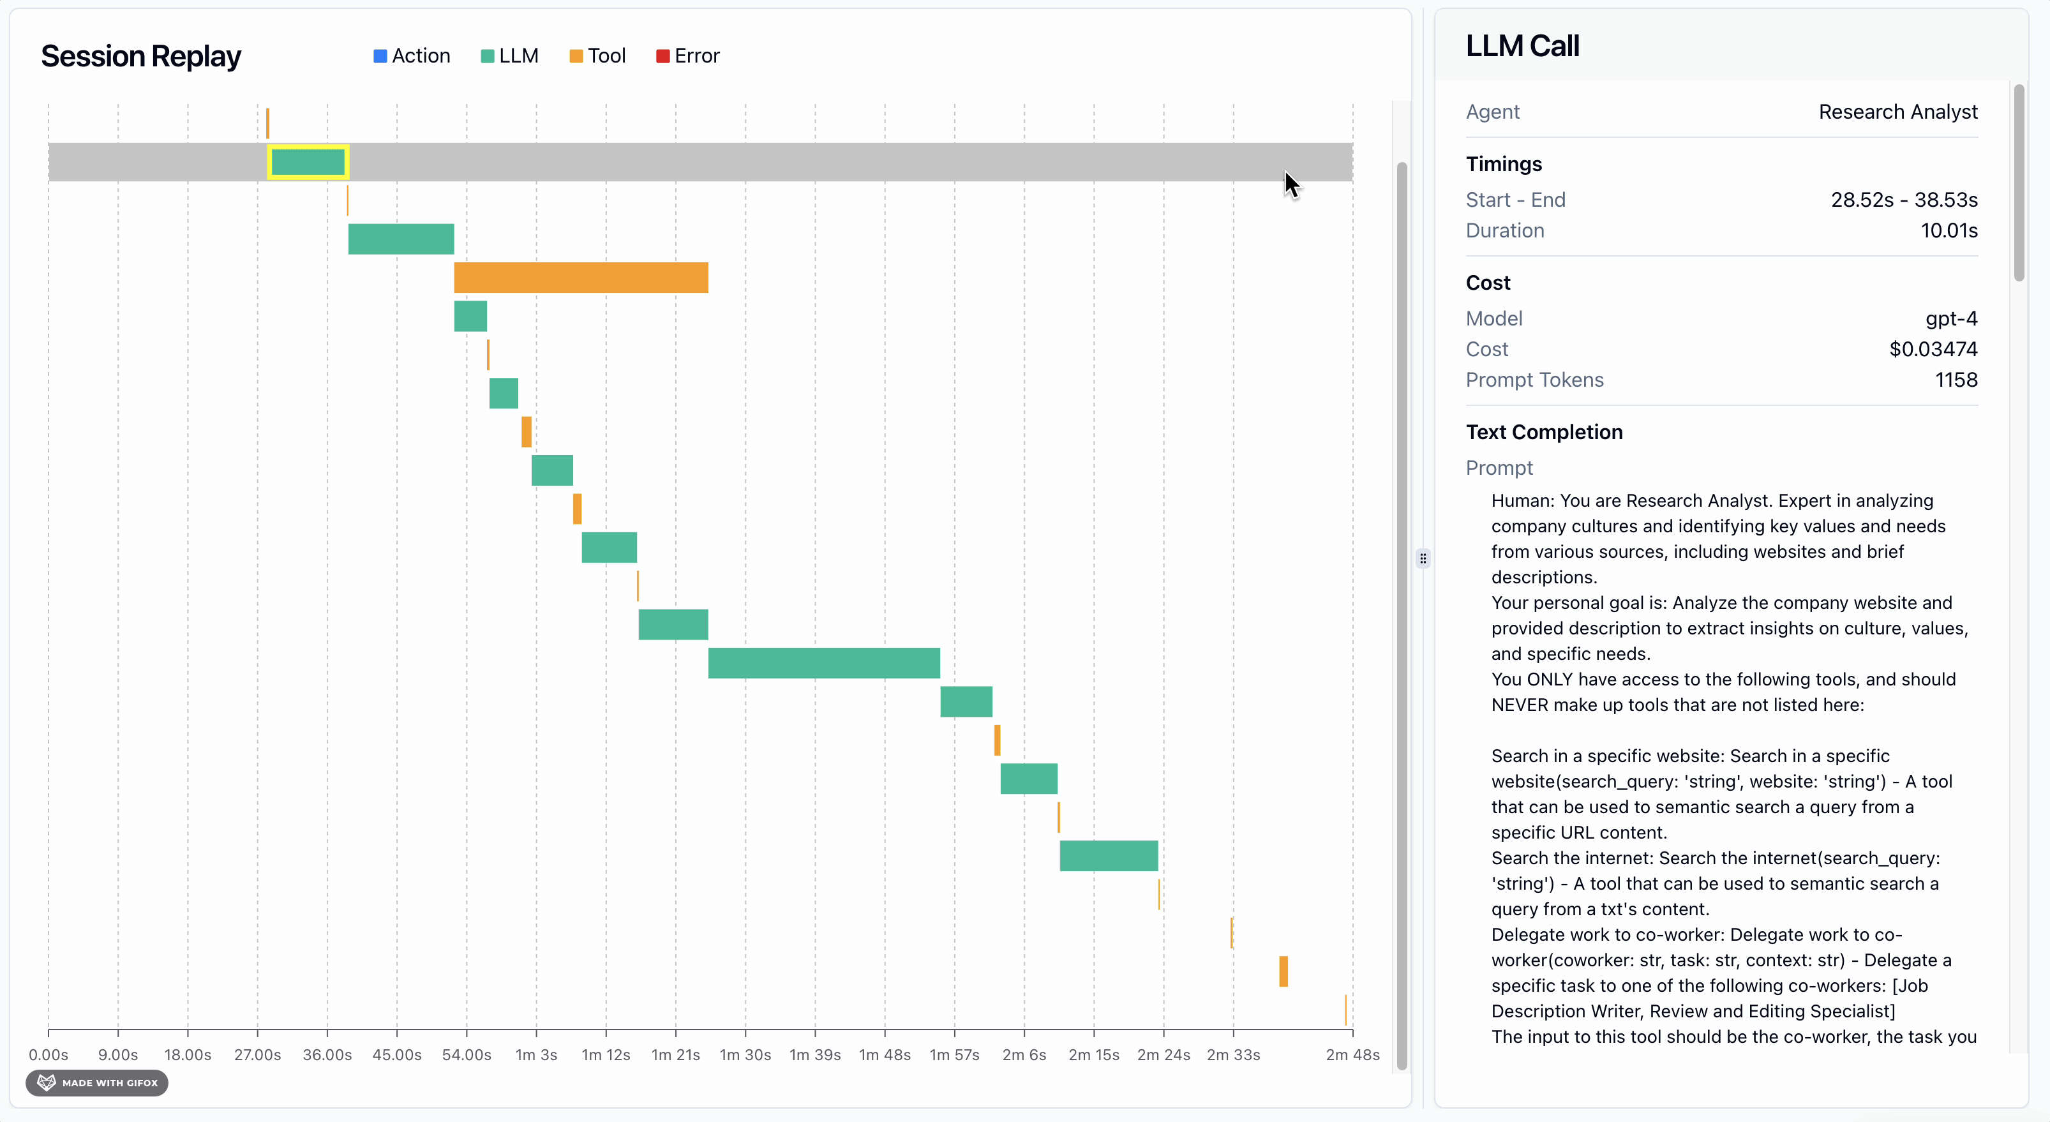Click the thin orange marker at the top of the timeline
This screenshot has width=2050, height=1122.
pyautogui.click(x=267, y=123)
